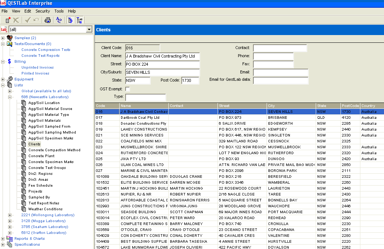Click the Print toolbar icon

(x=48, y=20)
